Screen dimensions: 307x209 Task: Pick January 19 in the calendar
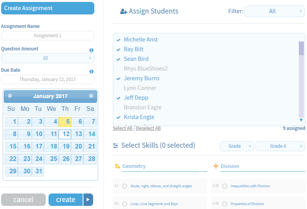pos(65,147)
